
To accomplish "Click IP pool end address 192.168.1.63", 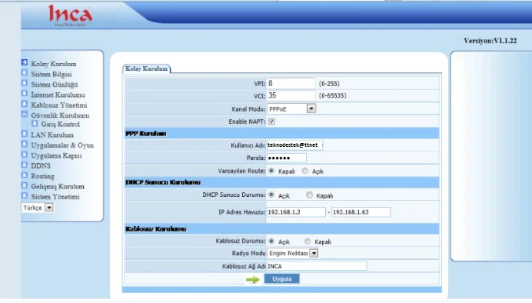I will click(x=361, y=212).
